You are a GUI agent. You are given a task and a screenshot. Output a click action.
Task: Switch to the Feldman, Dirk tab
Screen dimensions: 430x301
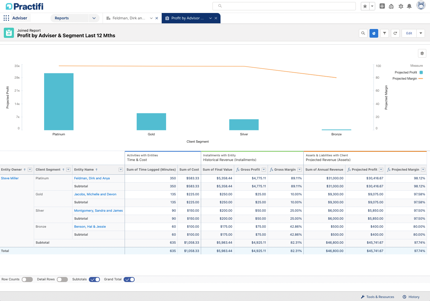pos(129,18)
